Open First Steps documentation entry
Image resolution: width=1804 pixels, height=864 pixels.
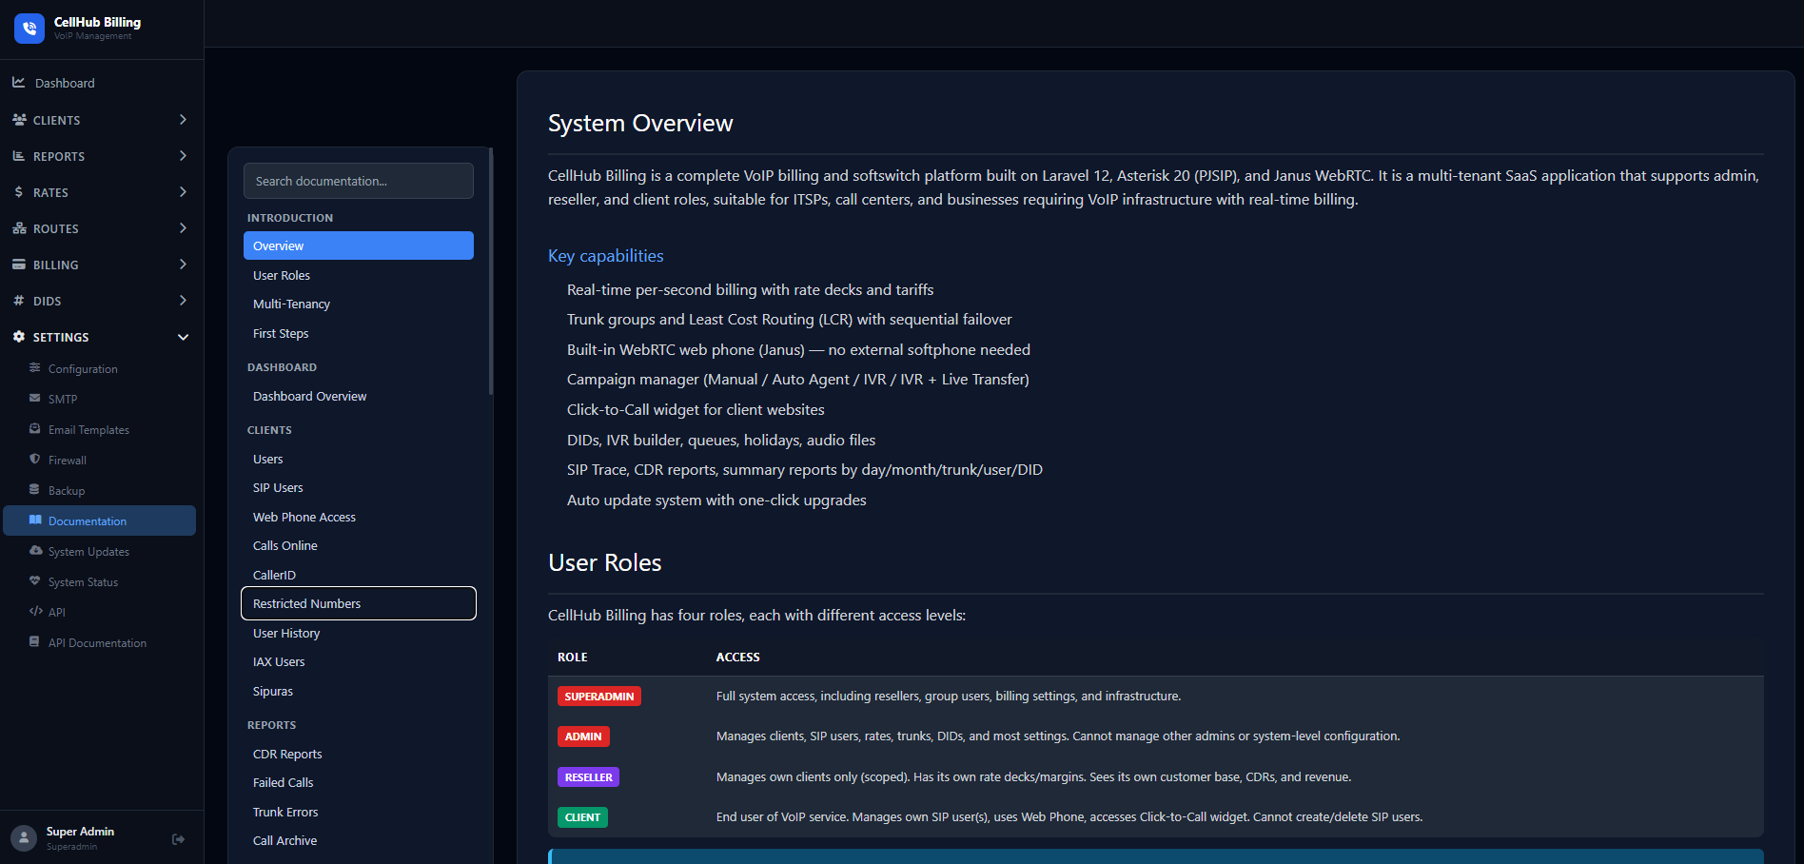pyautogui.click(x=359, y=333)
